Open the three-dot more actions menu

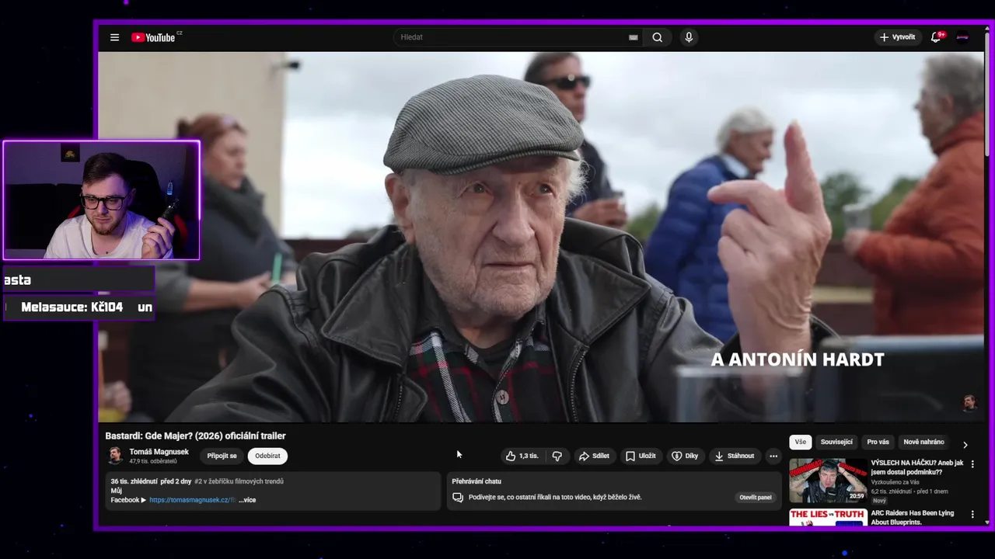tap(773, 456)
